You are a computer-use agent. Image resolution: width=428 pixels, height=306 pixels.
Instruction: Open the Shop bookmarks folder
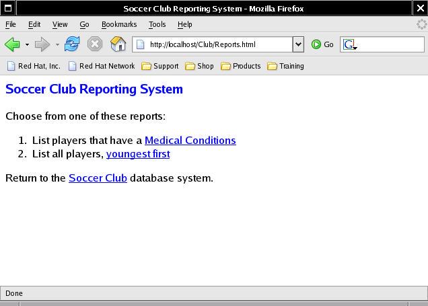[199, 66]
